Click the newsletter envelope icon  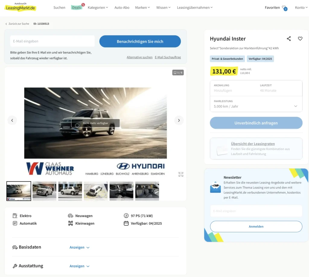(x=215, y=187)
